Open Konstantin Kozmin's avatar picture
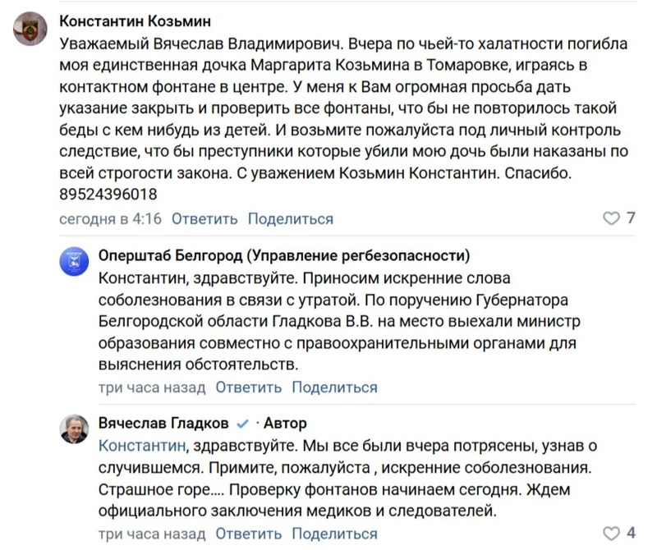The image size is (657, 550). (30, 29)
